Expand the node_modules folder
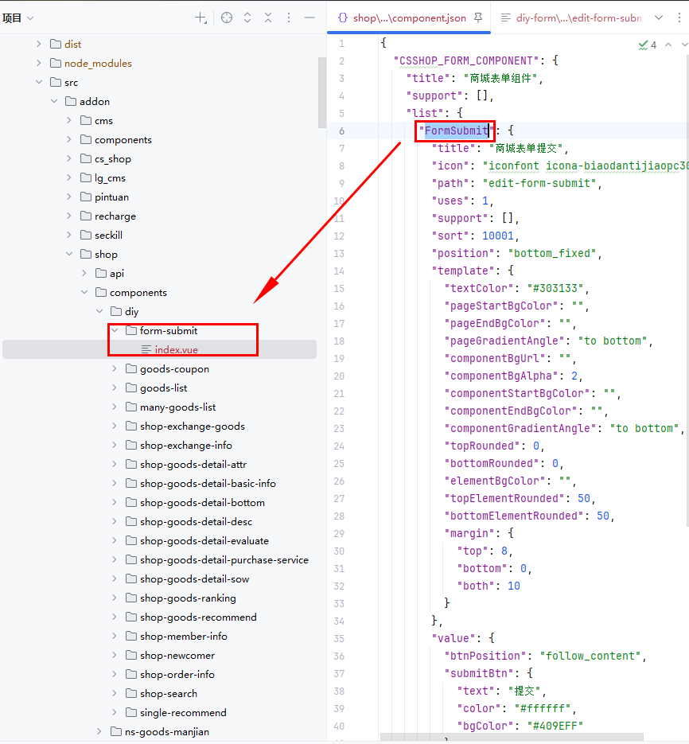Image resolution: width=689 pixels, height=744 pixels. 39,63
